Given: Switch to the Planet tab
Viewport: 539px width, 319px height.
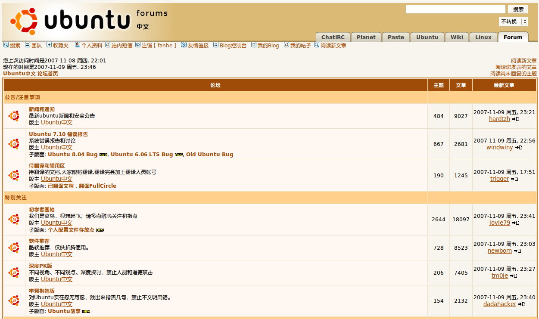Looking at the screenshot, I should click(366, 37).
